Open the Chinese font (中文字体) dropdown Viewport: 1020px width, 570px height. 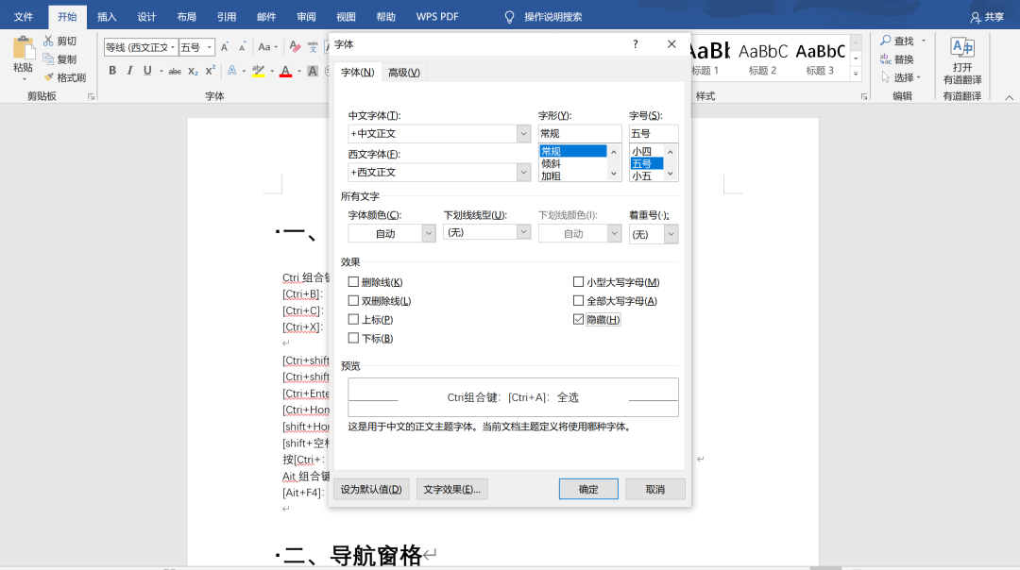(x=523, y=134)
